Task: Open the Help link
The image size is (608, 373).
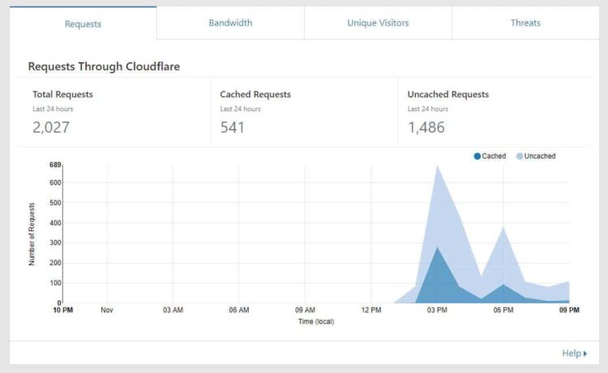Action: [572, 354]
